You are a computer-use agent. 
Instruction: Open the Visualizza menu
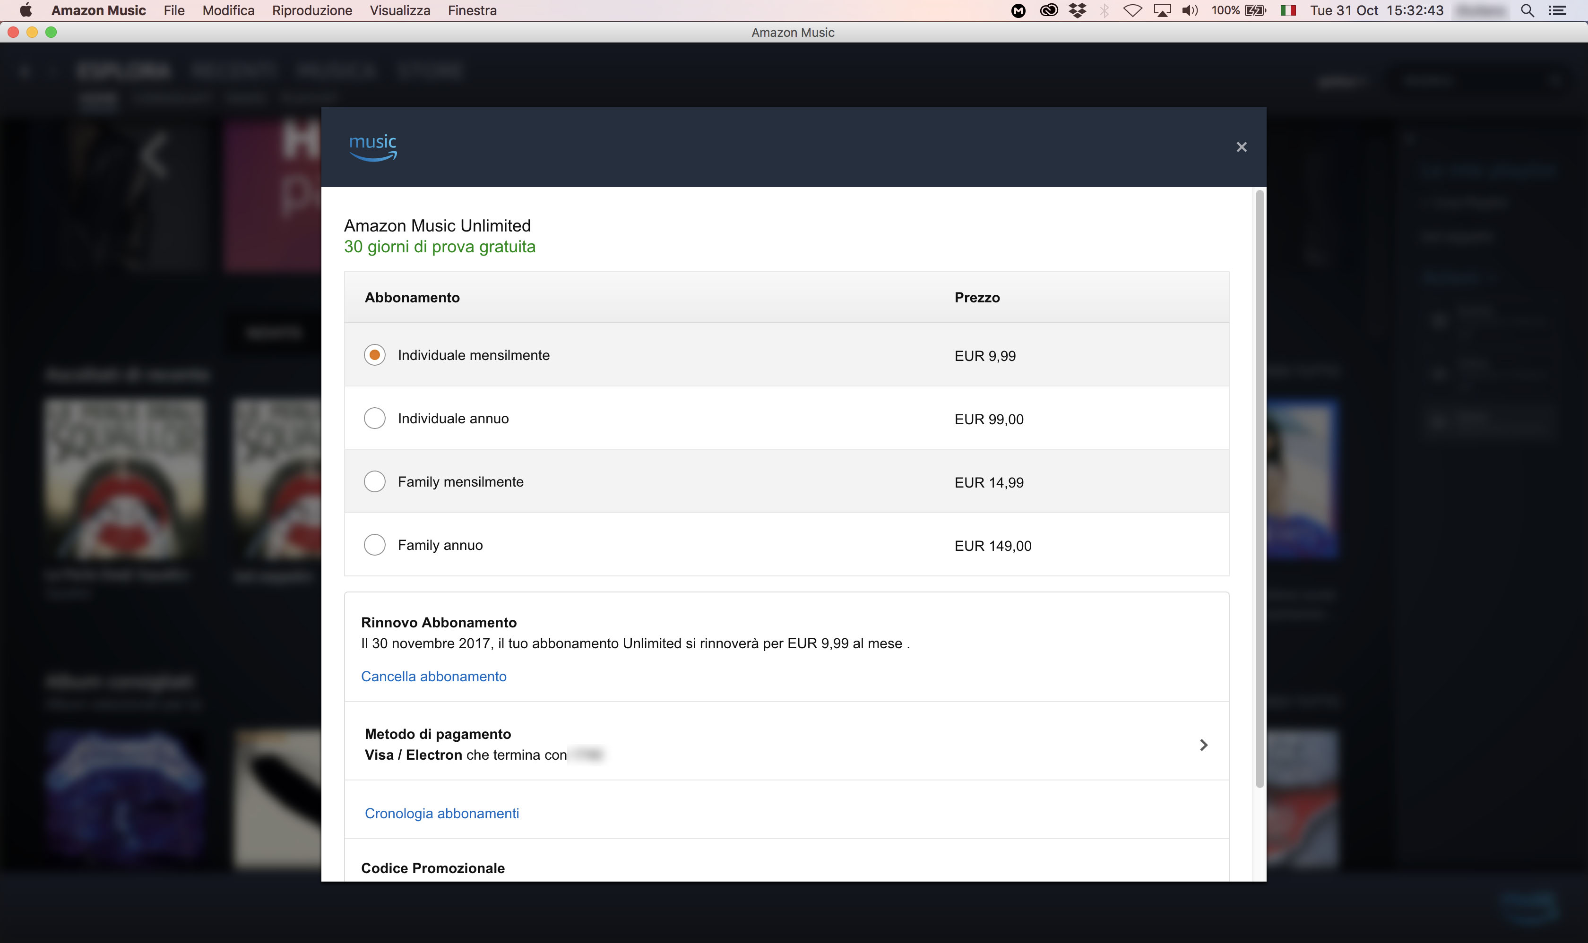click(400, 10)
